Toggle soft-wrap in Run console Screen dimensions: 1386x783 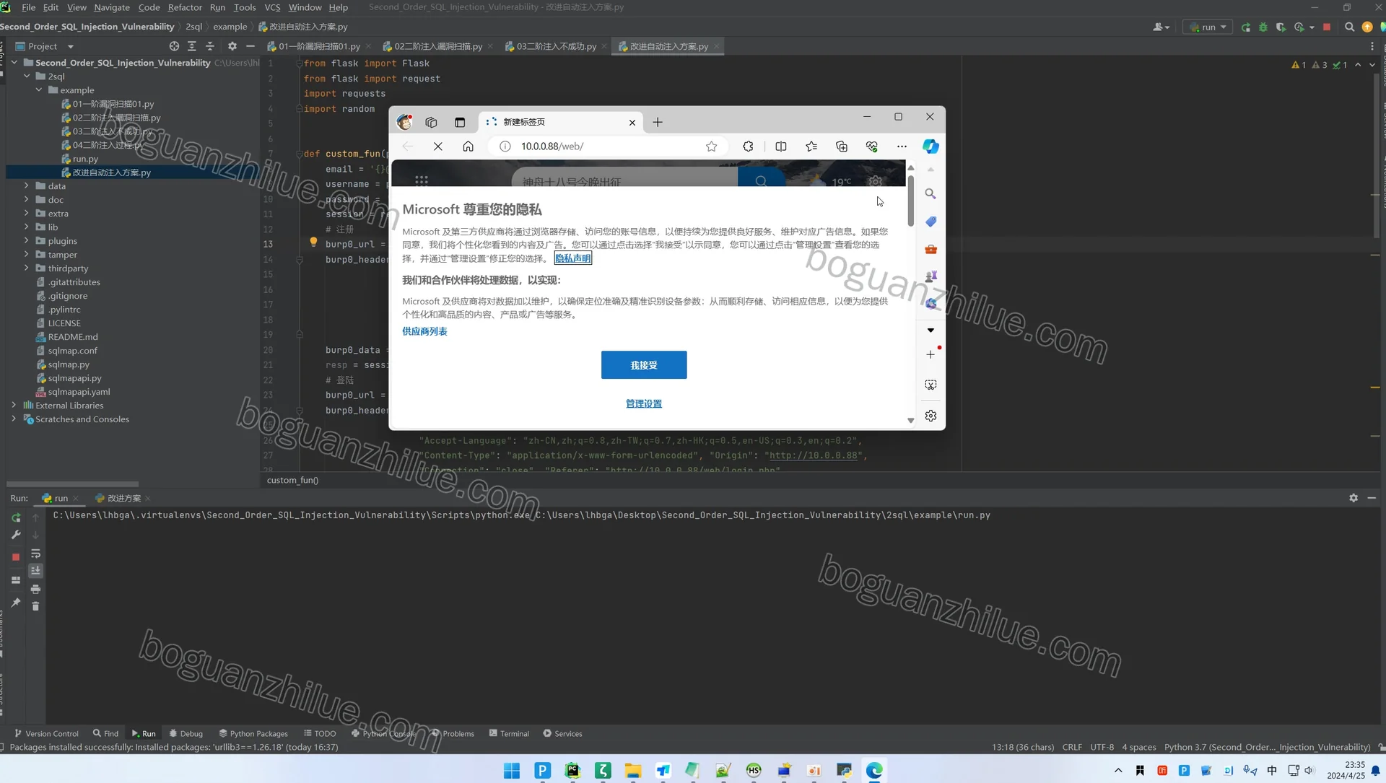point(35,554)
